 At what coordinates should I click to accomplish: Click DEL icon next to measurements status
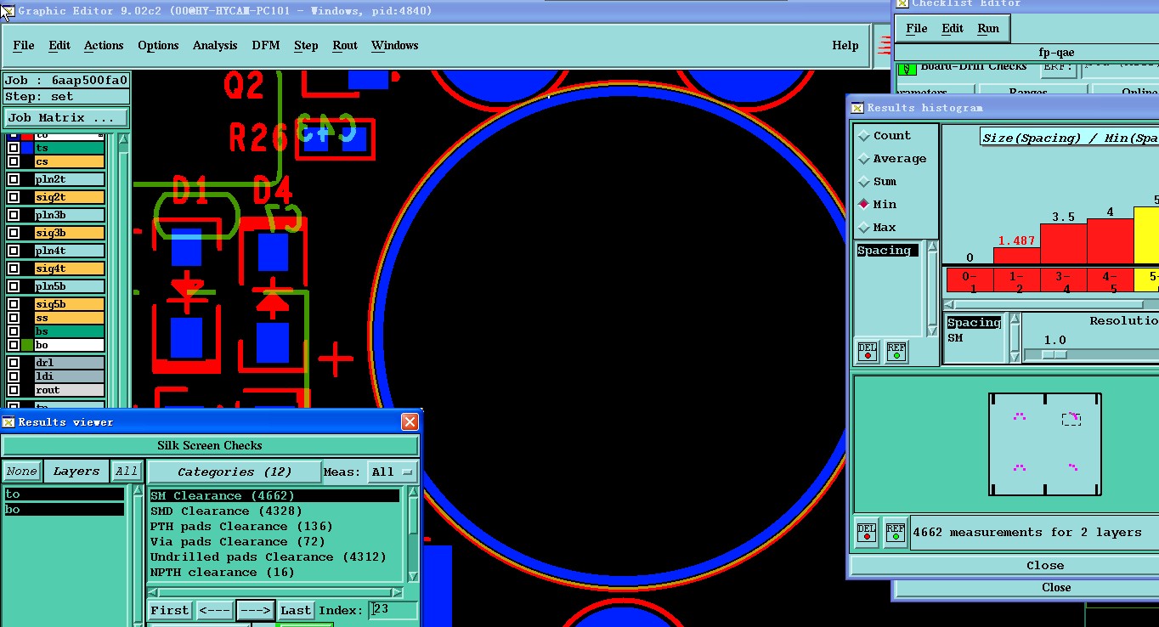tap(867, 533)
